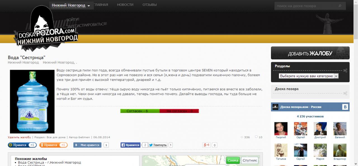Click the Google +1 button
Viewport: 358px width, 166px height.
207,145
